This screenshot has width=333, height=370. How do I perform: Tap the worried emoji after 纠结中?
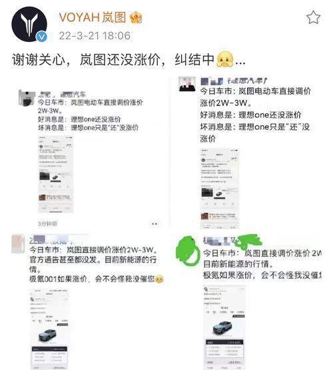point(225,59)
